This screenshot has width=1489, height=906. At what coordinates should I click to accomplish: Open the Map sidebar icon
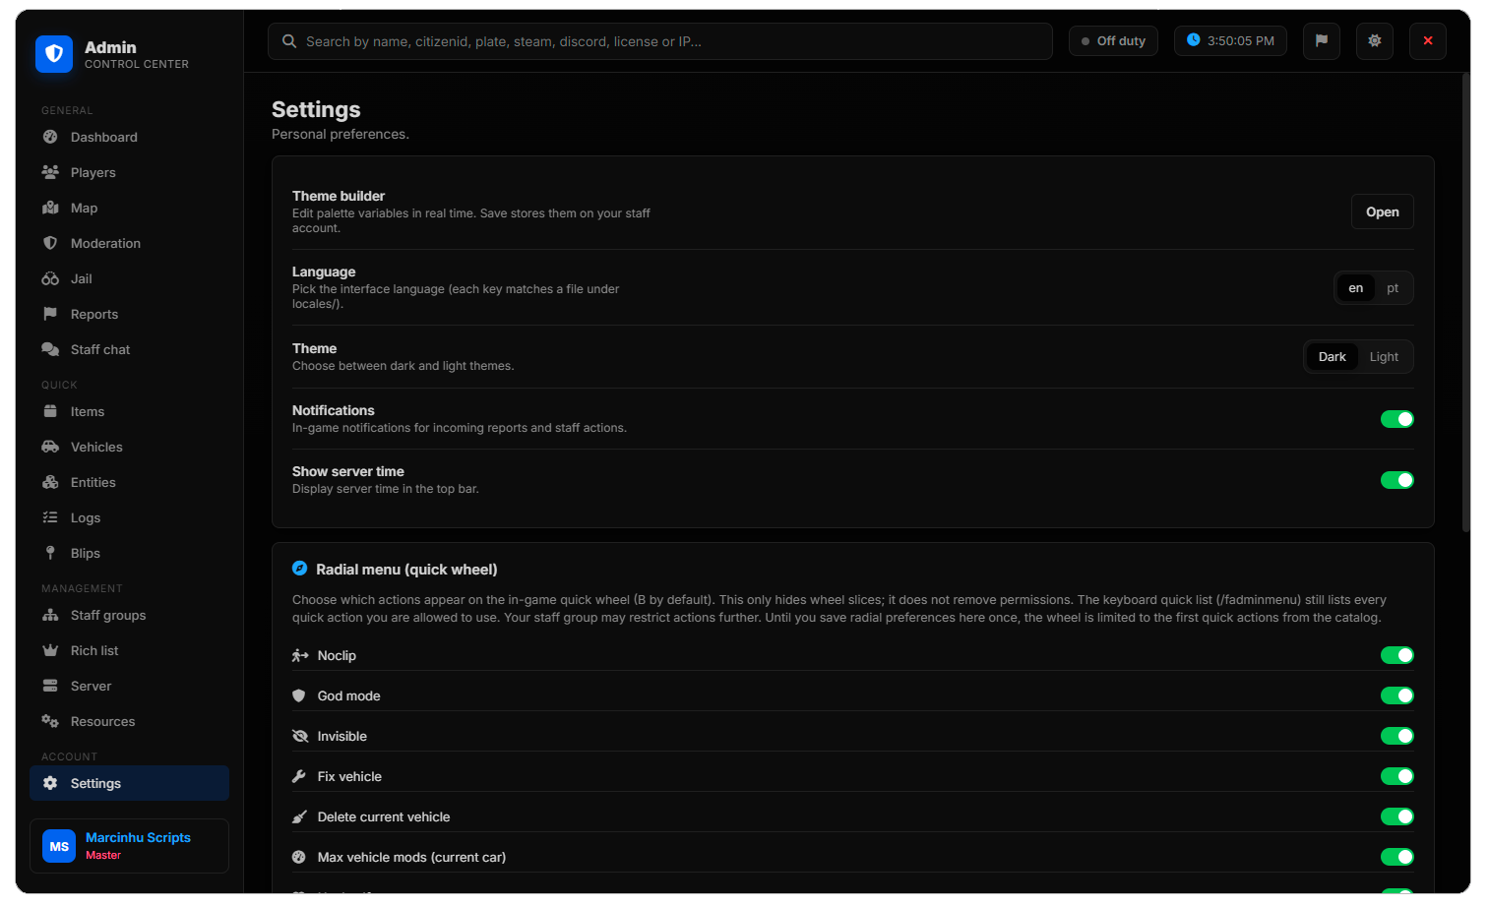[x=50, y=209]
